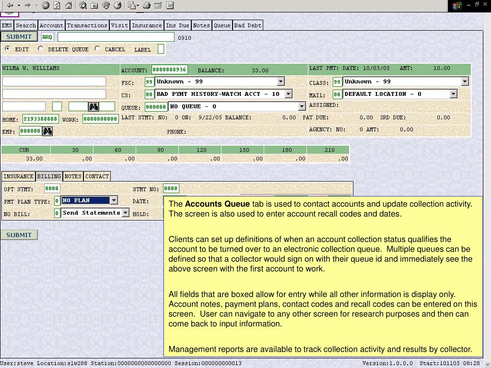The height and width of the screenshot is (368, 491).
Task: Go to the Home page icon
Action: (x=69, y=5)
